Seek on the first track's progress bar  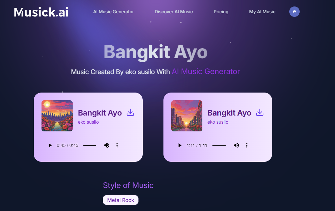tap(90, 145)
